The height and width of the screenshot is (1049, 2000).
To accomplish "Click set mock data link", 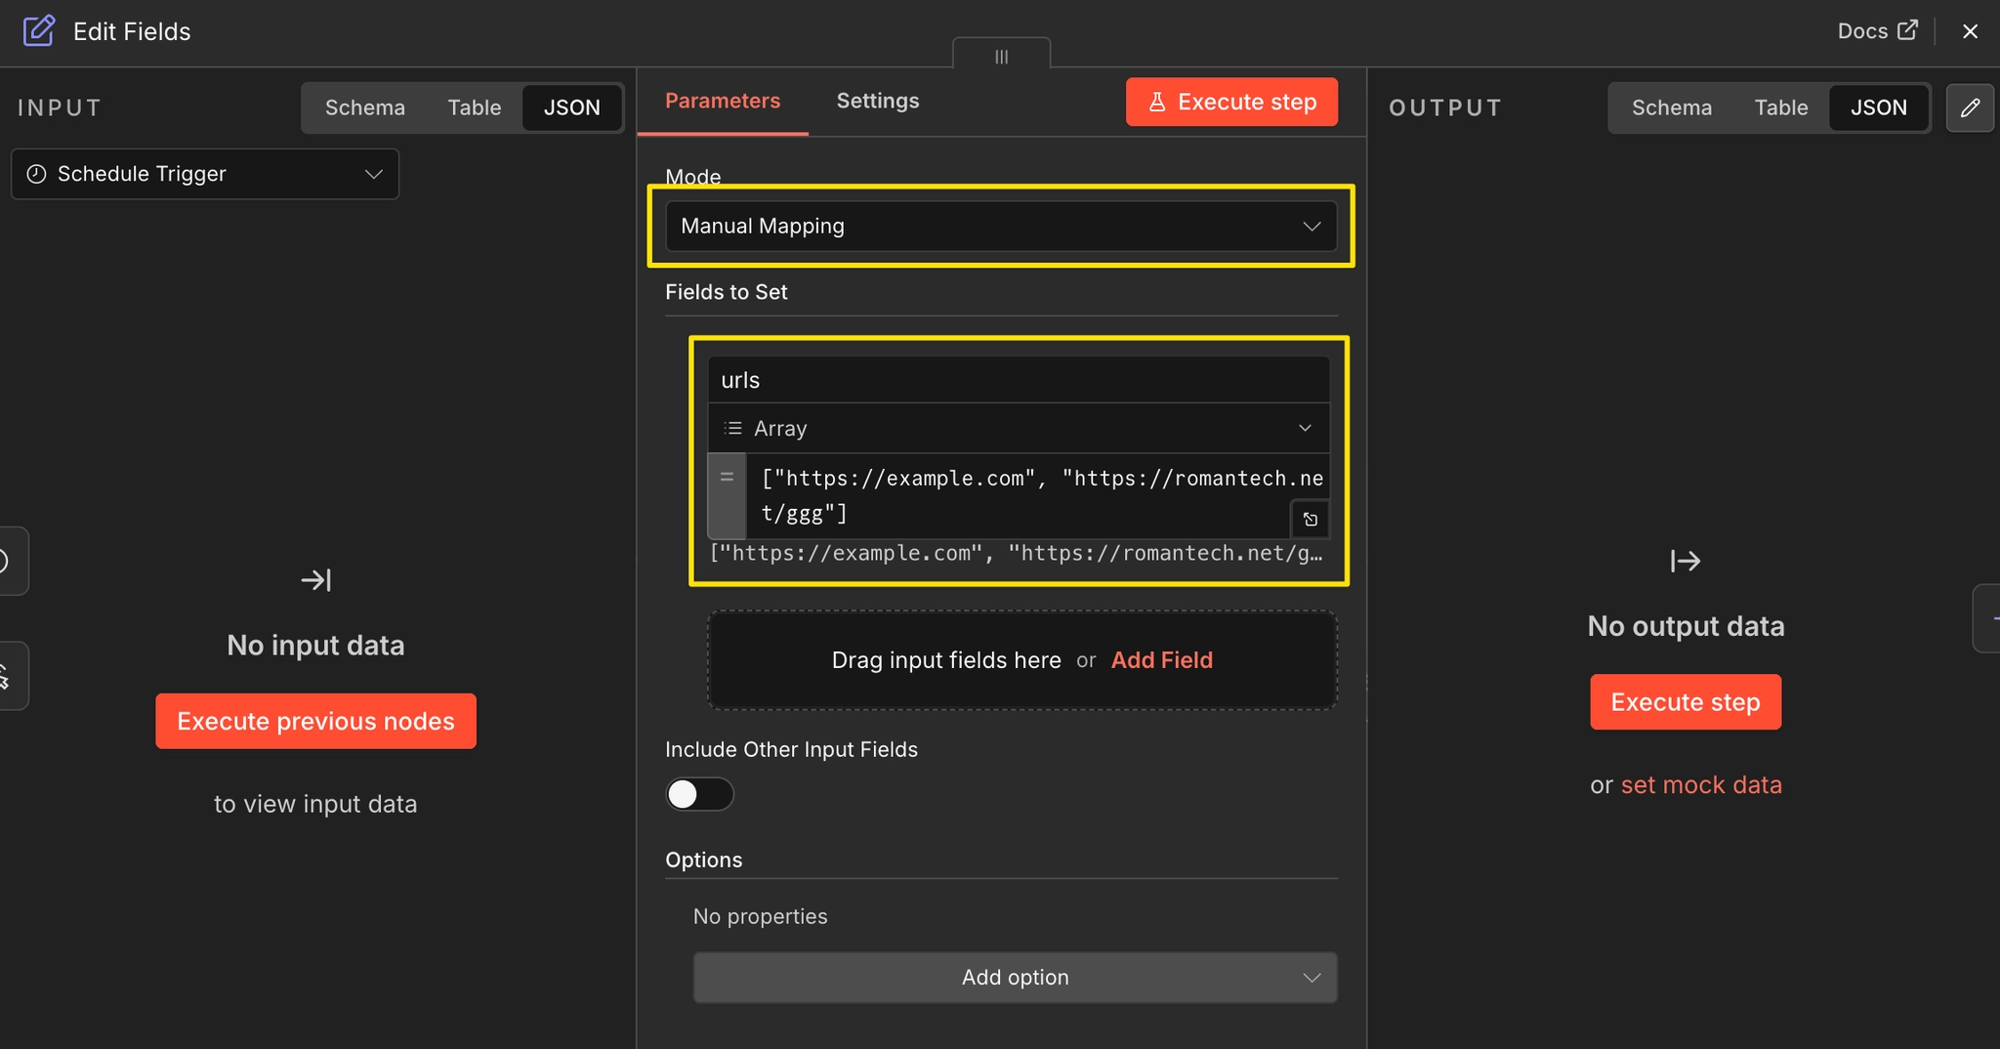I will tap(1701, 784).
